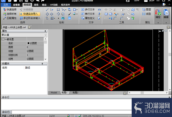This screenshot has width=172, height=117.
Task: Switch to the 高级 tab
Action: point(36,5)
